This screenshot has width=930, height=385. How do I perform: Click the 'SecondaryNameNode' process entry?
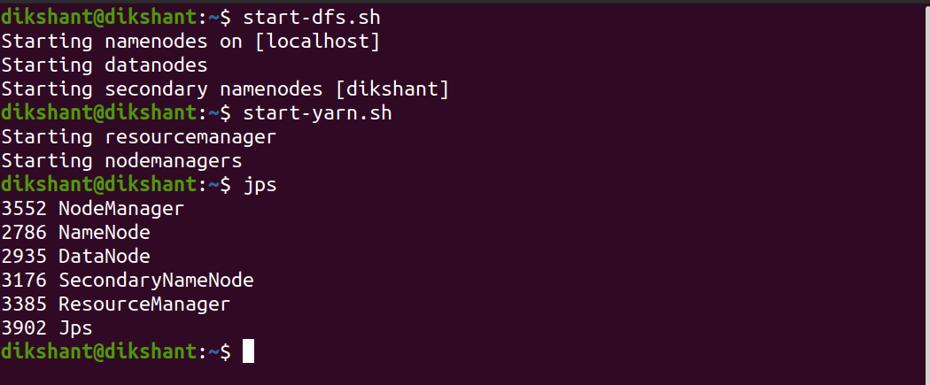pos(156,281)
